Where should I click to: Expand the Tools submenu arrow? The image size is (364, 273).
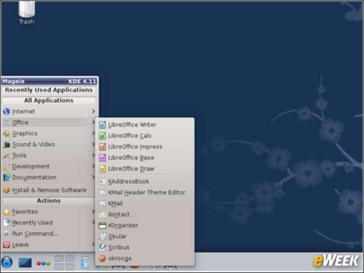[x=93, y=155]
